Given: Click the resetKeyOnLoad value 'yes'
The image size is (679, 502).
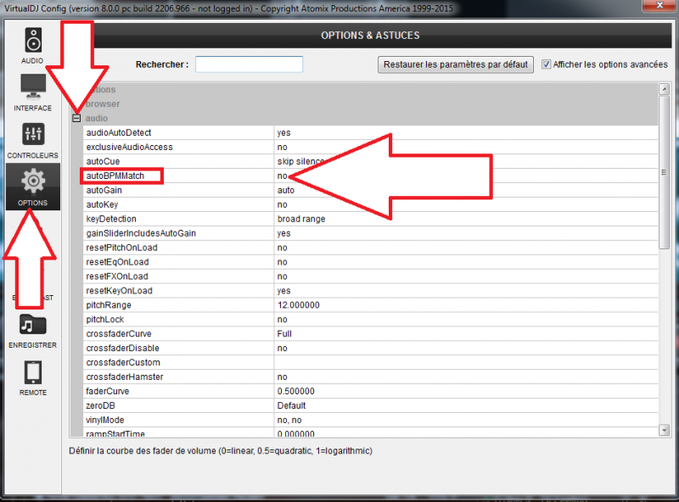Looking at the screenshot, I should 284,291.
